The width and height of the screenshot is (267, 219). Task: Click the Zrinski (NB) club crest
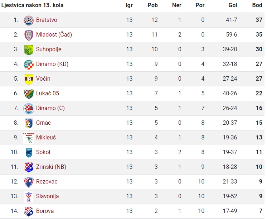(29, 167)
